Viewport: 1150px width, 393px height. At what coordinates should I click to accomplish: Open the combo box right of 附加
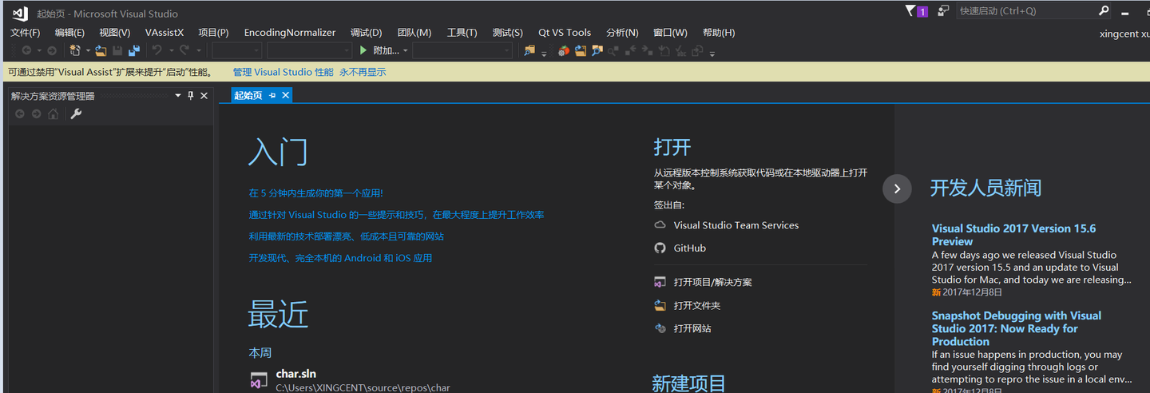(x=462, y=50)
